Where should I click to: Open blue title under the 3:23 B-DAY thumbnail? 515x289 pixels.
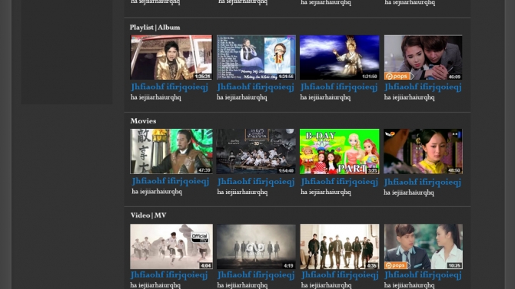coord(340,182)
